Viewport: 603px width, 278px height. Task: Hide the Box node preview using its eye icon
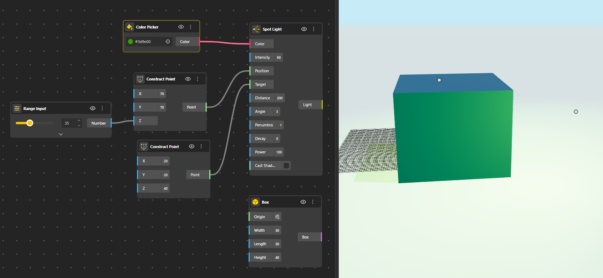click(x=303, y=202)
